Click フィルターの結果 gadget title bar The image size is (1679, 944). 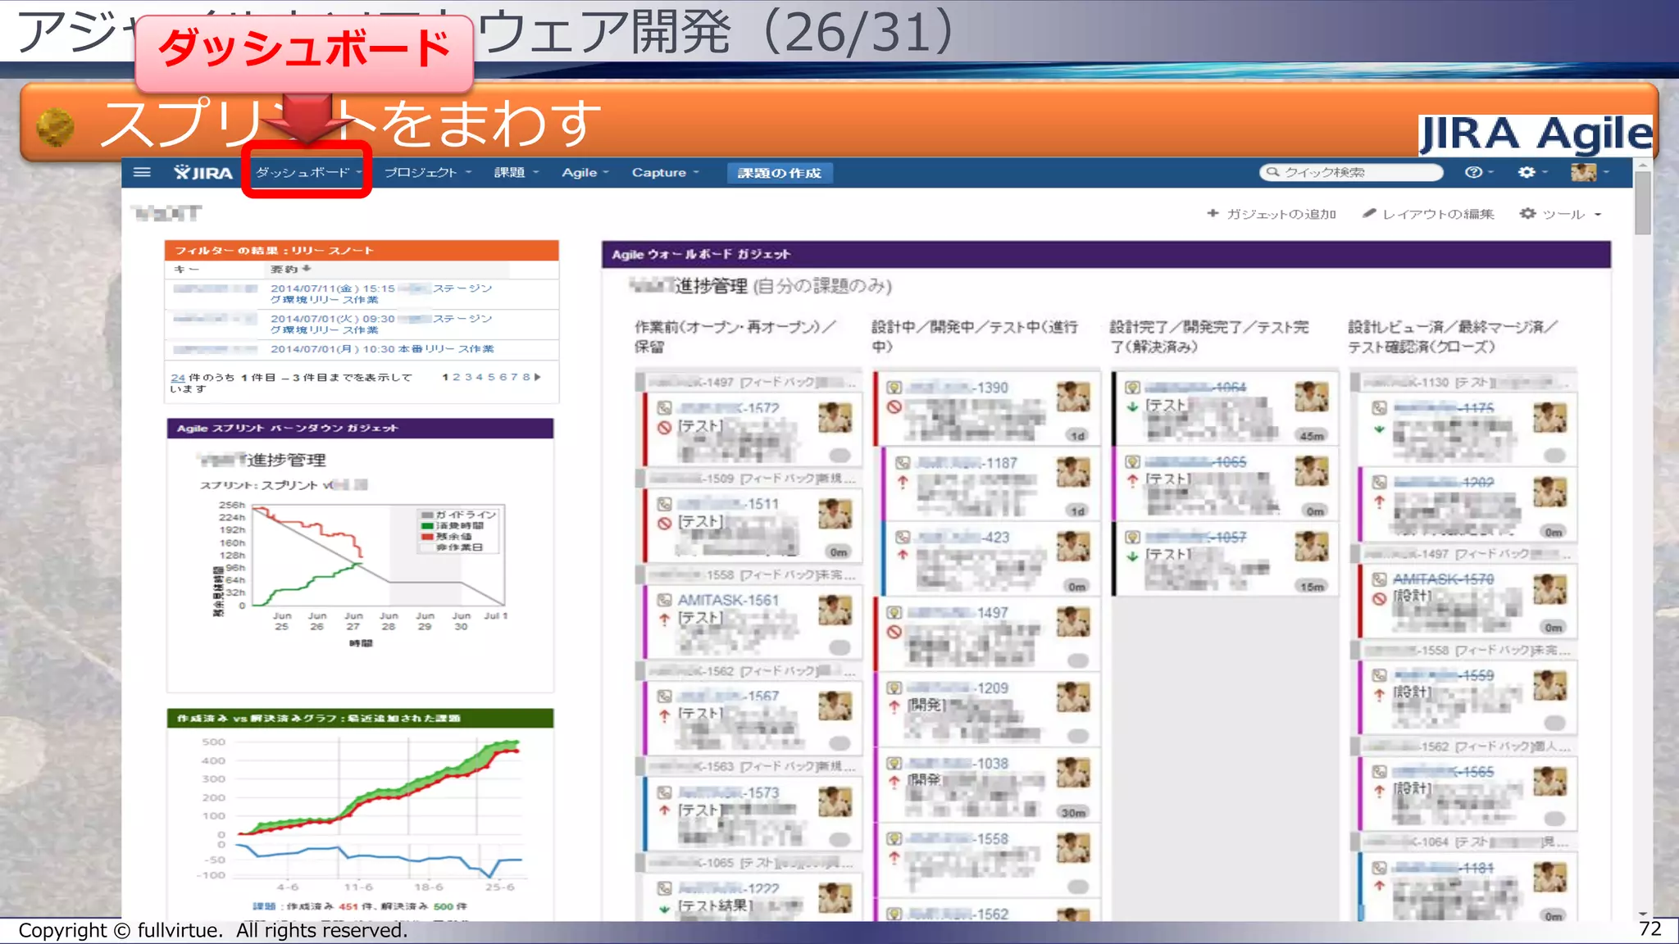pos(362,251)
